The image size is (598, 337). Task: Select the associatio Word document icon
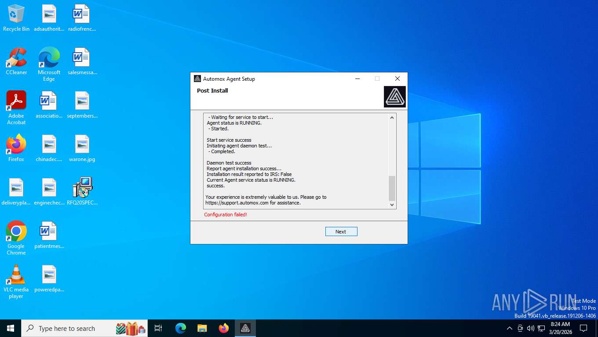pyautogui.click(x=49, y=105)
